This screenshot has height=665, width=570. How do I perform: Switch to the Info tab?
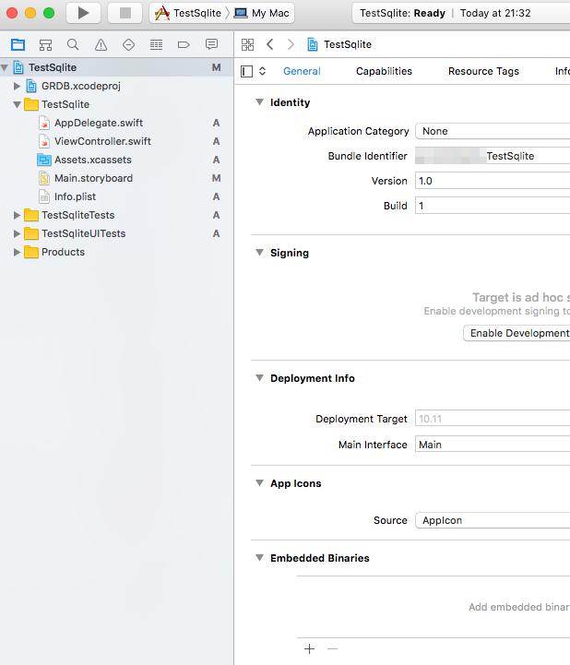[563, 71]
